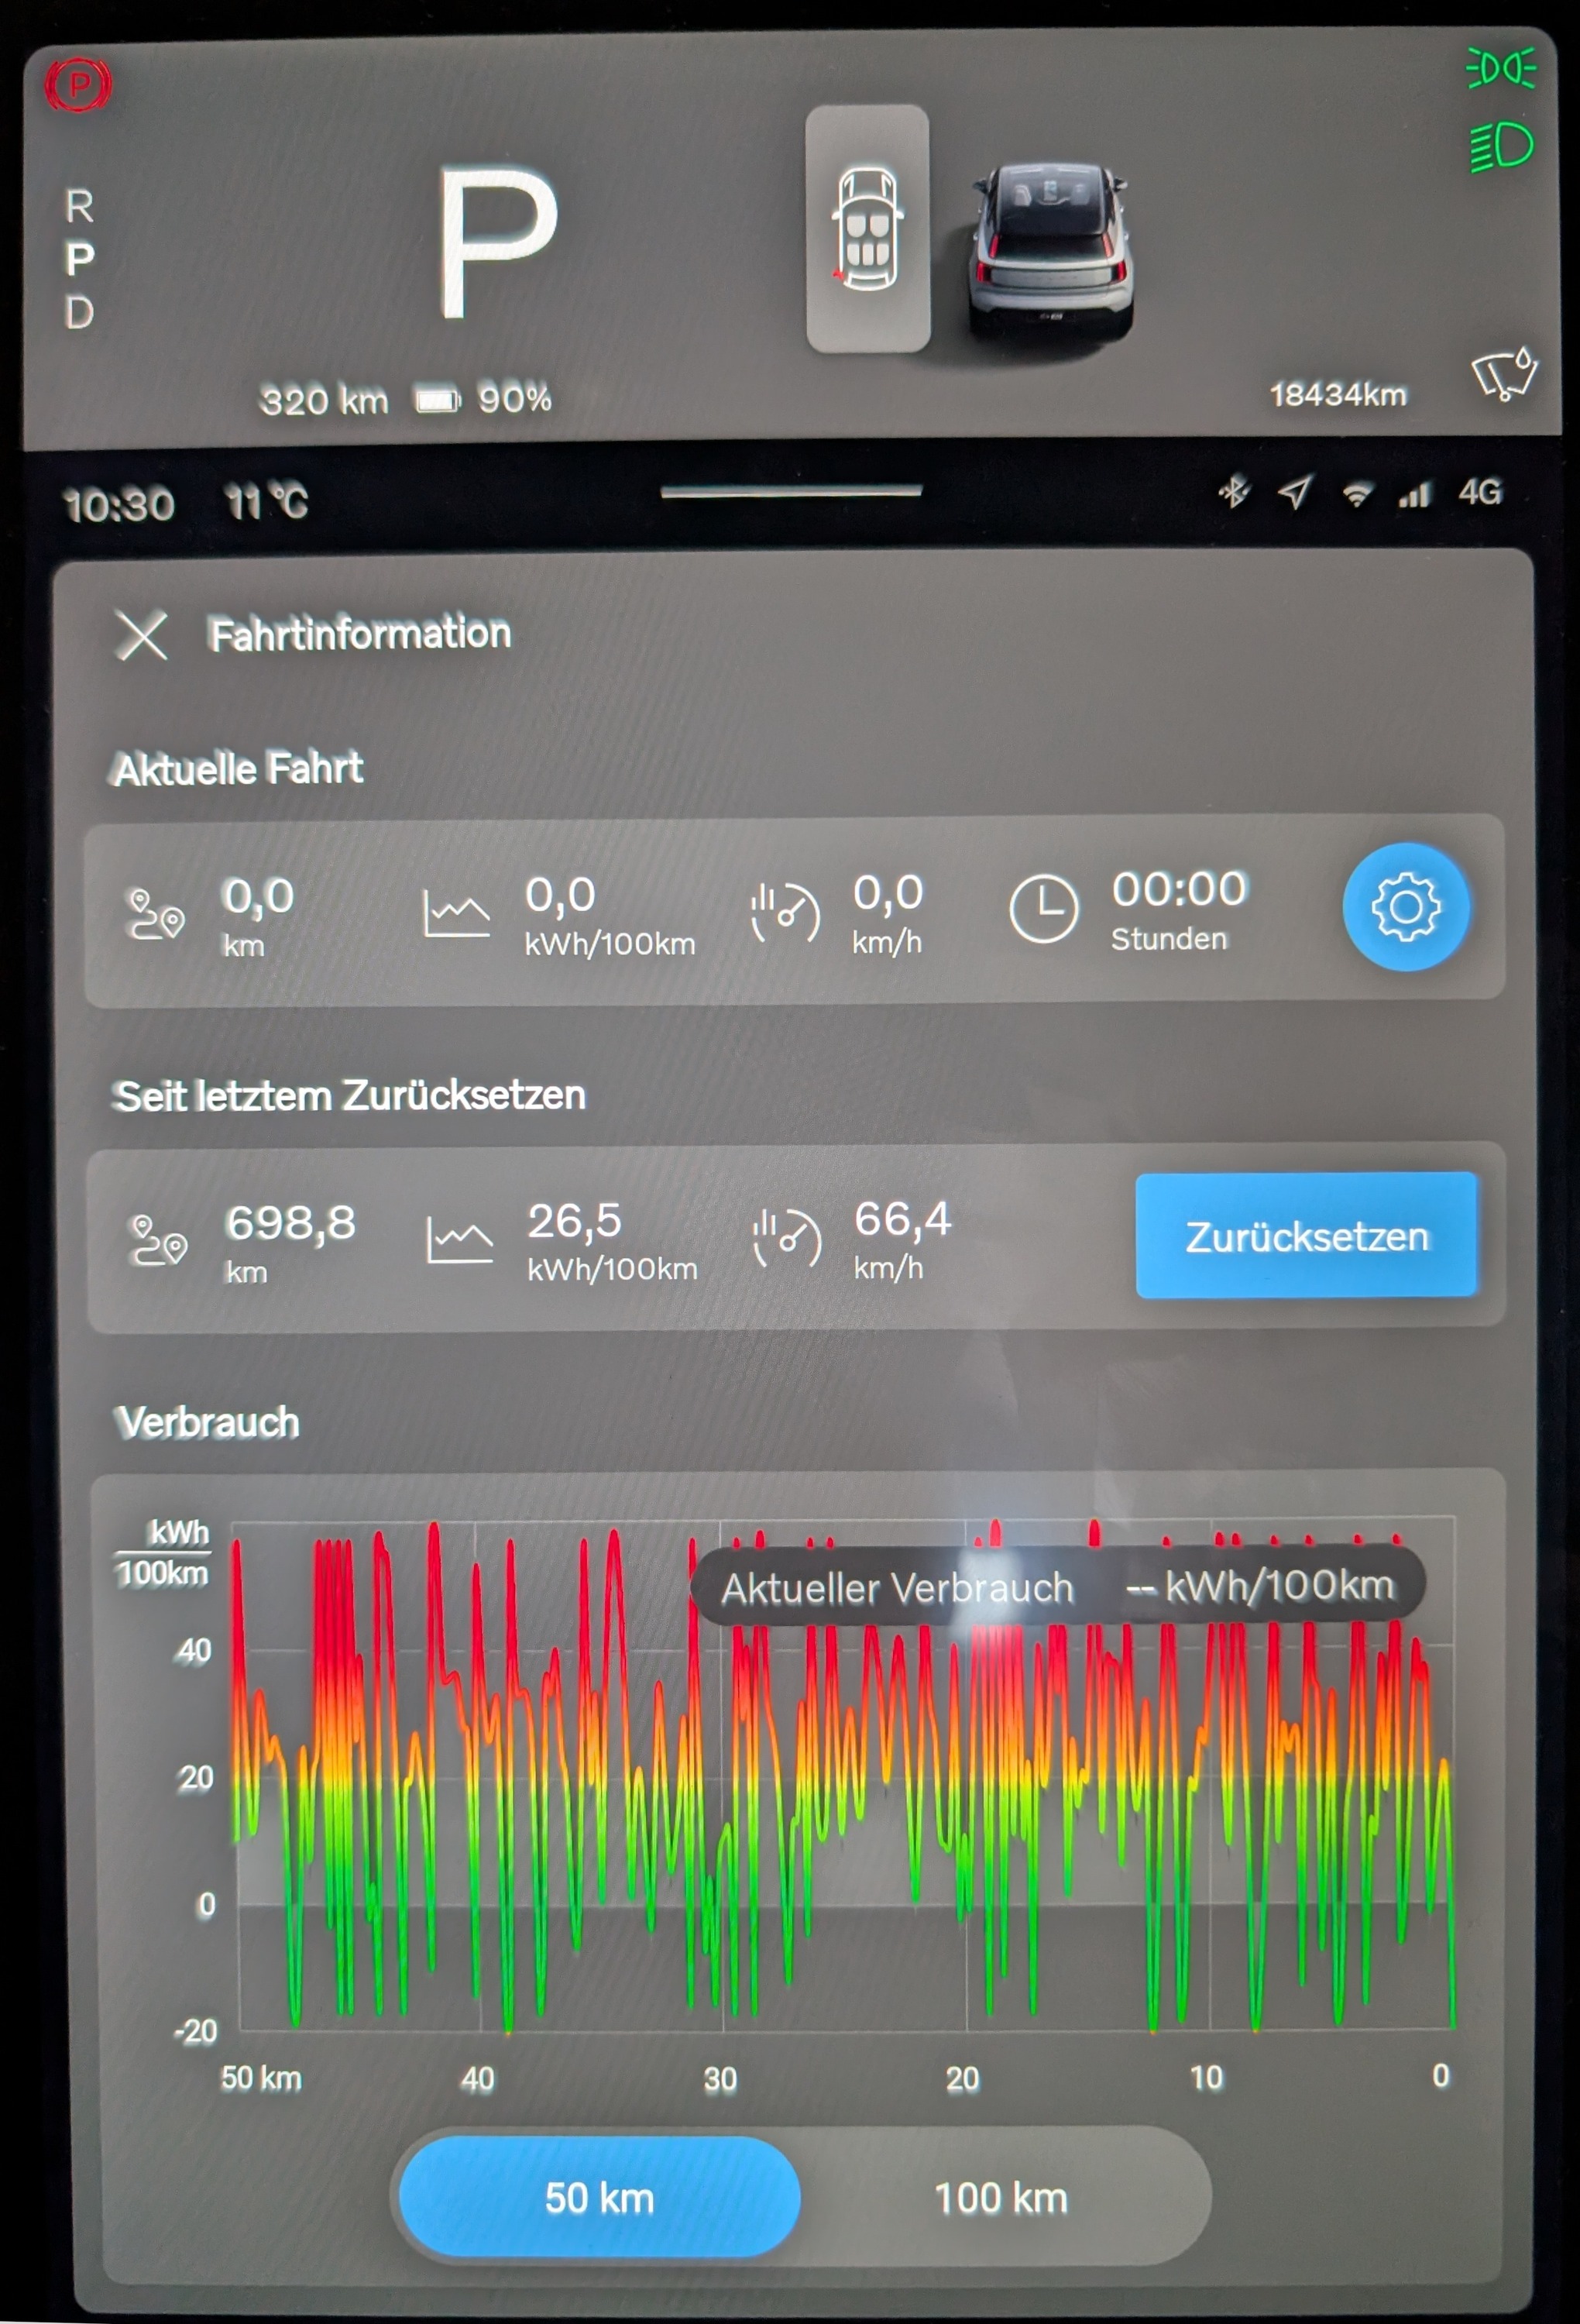Switch graph to 100 km range
This screenshot has width=1580, height=2324.
(x=1001, y=2198)
